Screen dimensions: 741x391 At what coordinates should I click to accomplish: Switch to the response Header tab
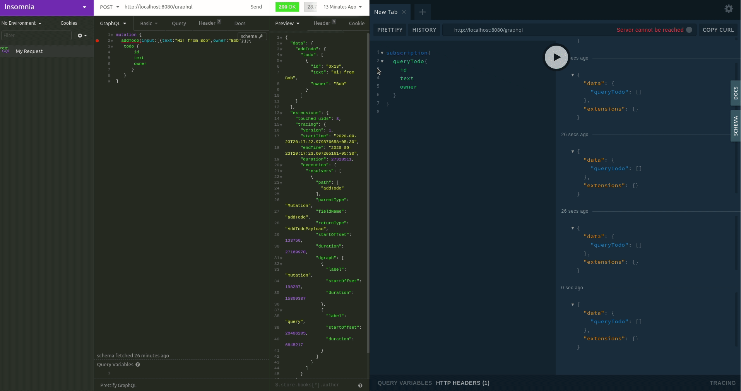(325, 23)
